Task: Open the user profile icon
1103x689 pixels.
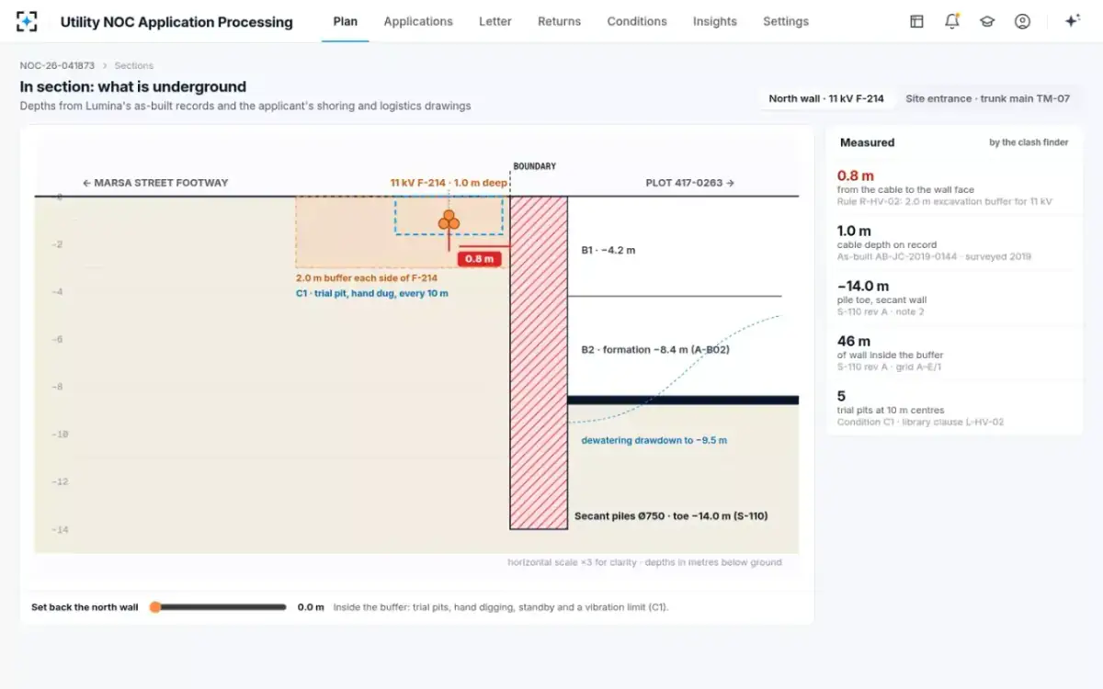Action: pyautogui.click(x=1022, y=21)
